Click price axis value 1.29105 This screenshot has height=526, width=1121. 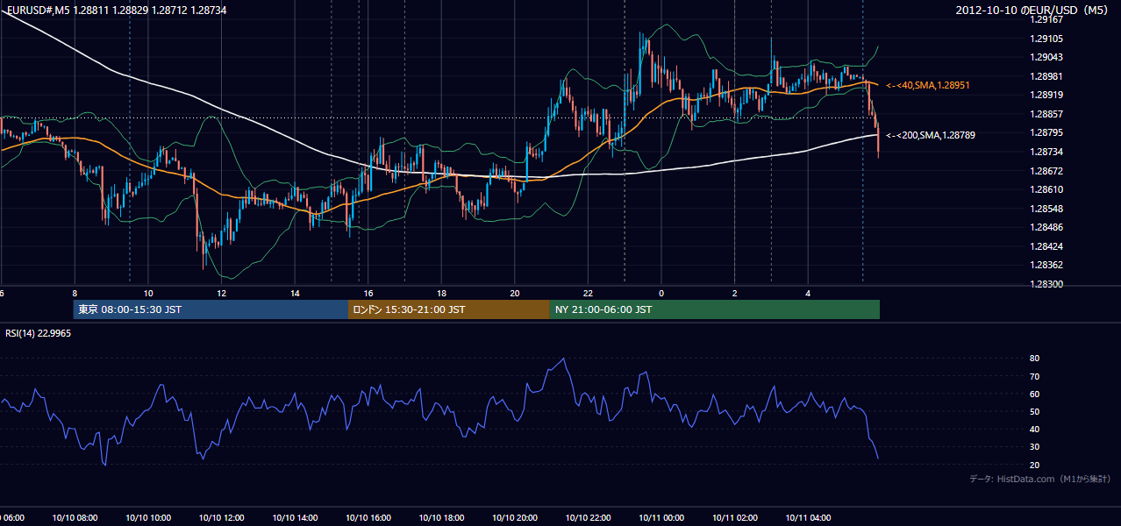[1047, 39]
